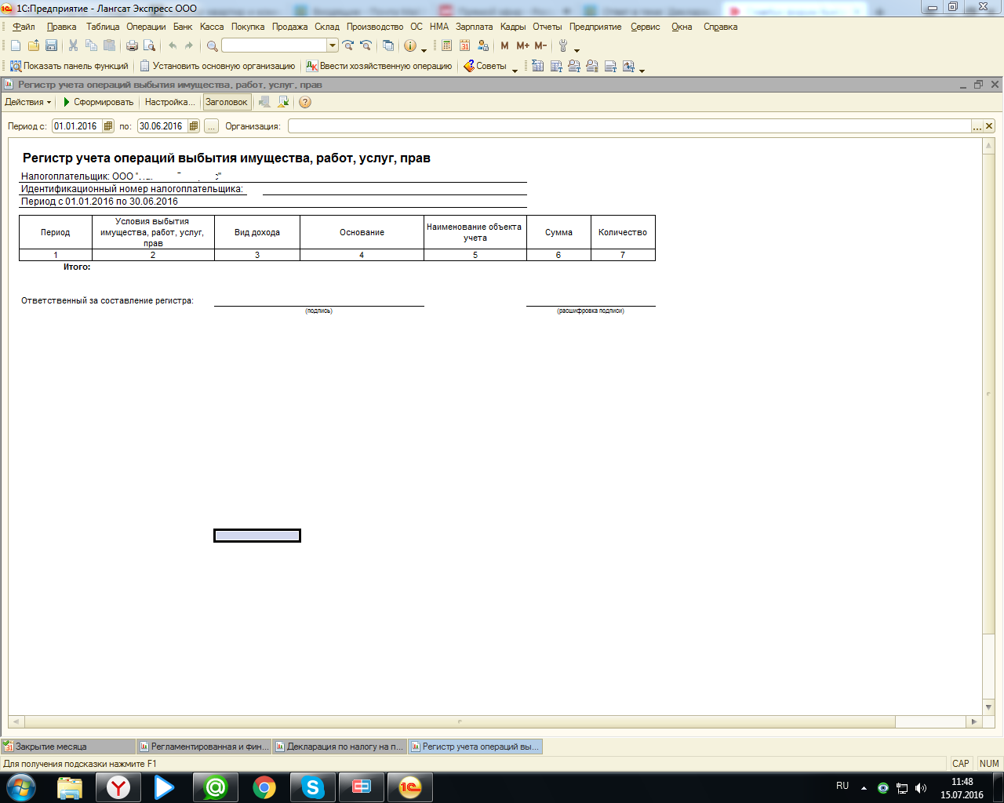Screen dimensions: 1004x803
Task: Click the Find next icon
Action: [x=348, y=45]
